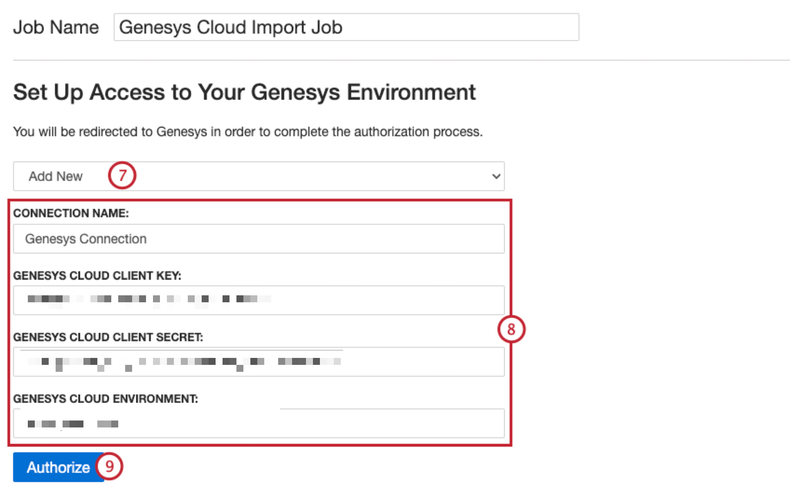Click the redirected to Genesys description text

click(248, 131)
